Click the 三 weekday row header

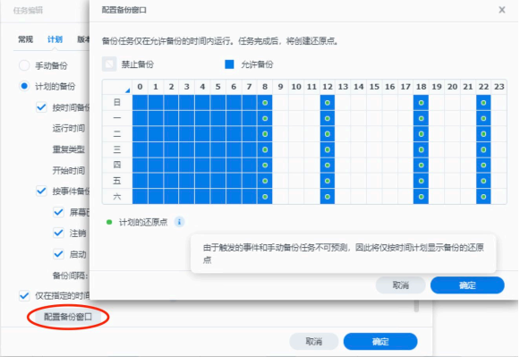coord(117,149)
